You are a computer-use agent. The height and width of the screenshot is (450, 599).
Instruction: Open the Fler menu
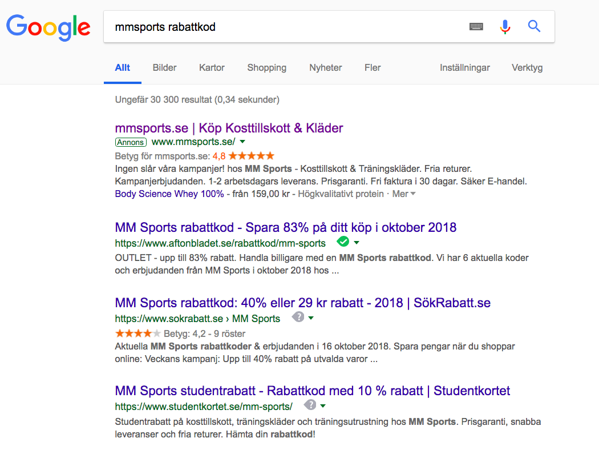[373, 68]
